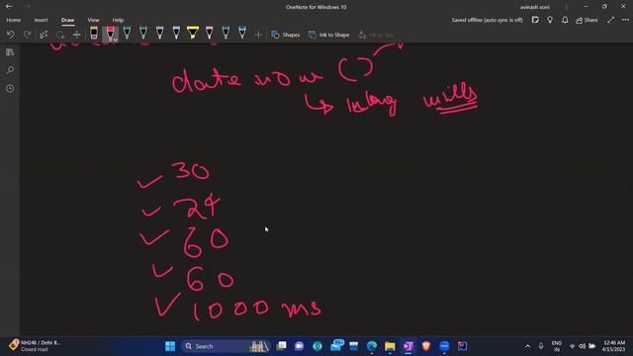Open Microsoft Edge from taskbar
This screenshot has height=356, width=633.
[x=372, y=346]
